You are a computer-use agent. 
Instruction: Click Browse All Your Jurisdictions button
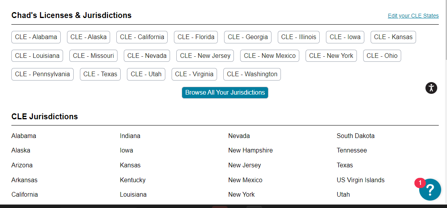click(225, 93)
